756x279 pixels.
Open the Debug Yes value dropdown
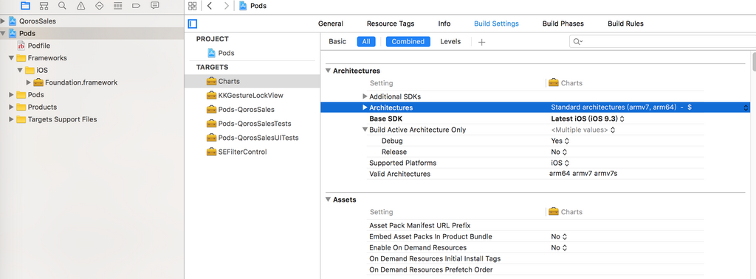click(x=560, y=141)
